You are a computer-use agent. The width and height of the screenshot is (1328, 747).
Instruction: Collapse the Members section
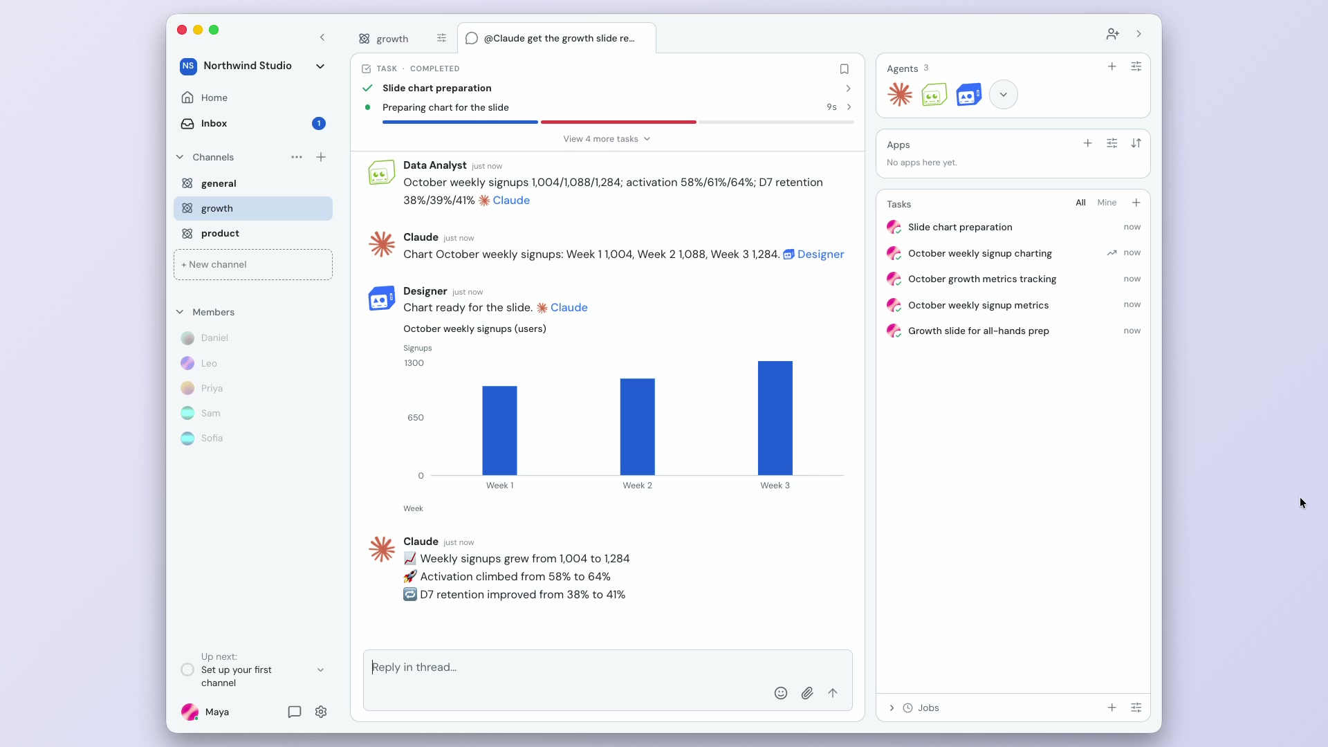(180, 312)
